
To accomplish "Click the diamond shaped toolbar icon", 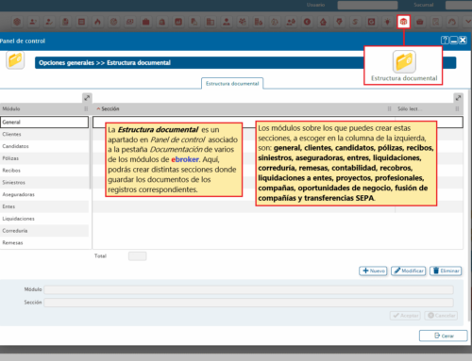I will [x=339, y=22].
